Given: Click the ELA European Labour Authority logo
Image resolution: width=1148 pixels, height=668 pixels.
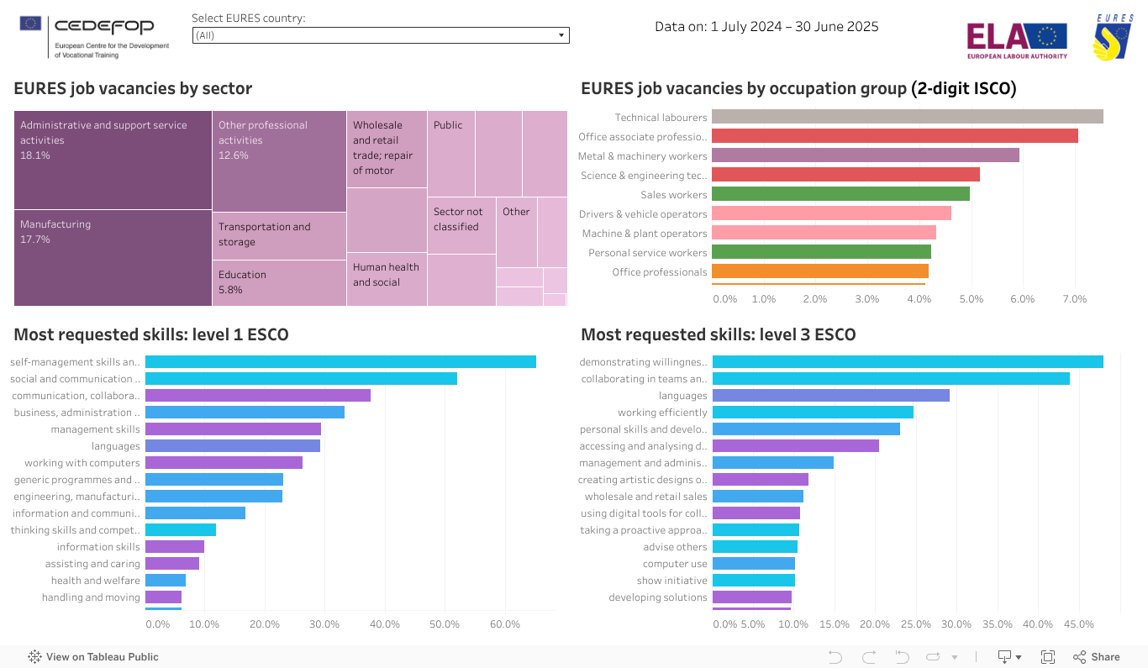Looking at the screenshot, I should (x=1017, y=39).
